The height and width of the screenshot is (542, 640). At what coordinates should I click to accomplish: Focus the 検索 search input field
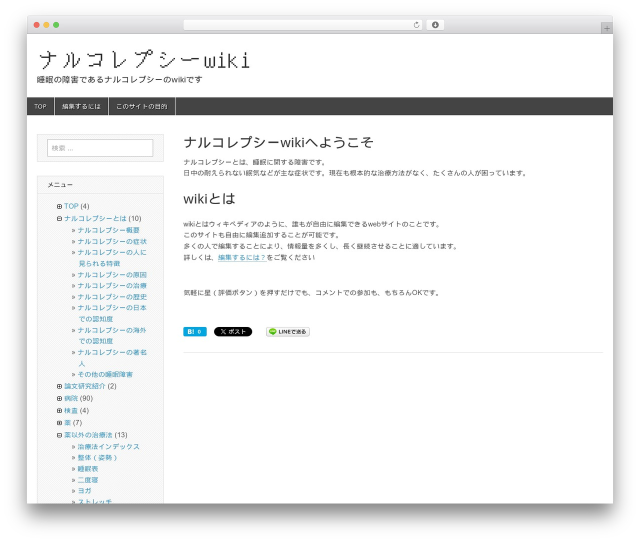100,148
